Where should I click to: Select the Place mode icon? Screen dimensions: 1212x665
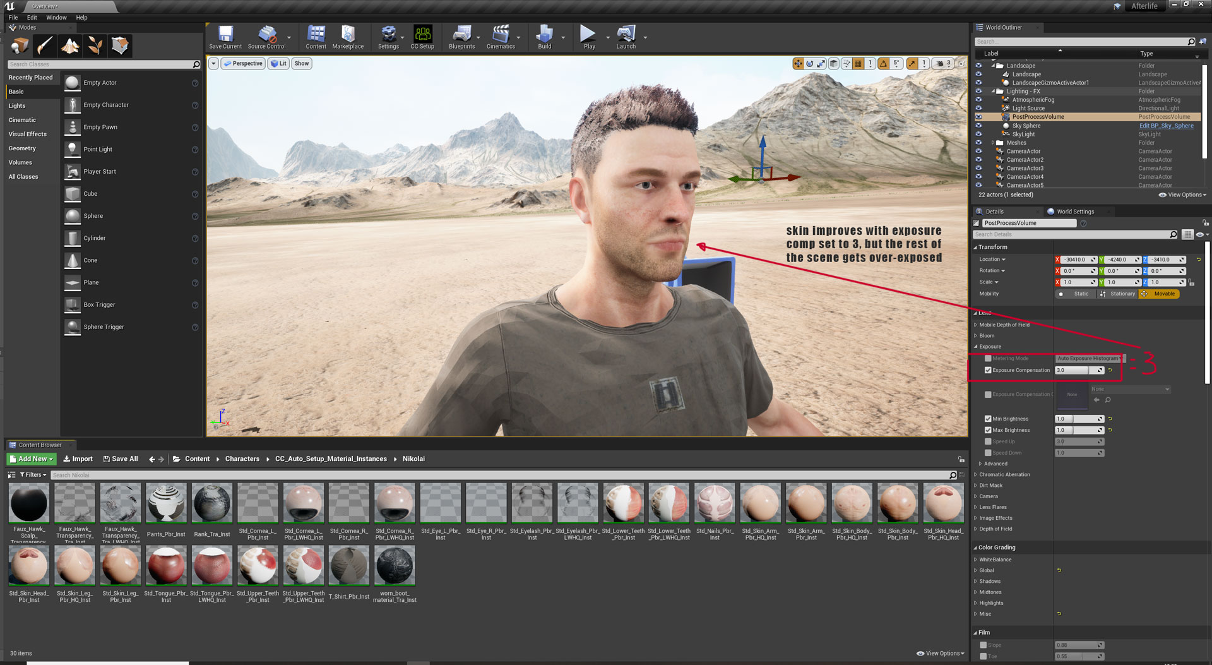20,45
